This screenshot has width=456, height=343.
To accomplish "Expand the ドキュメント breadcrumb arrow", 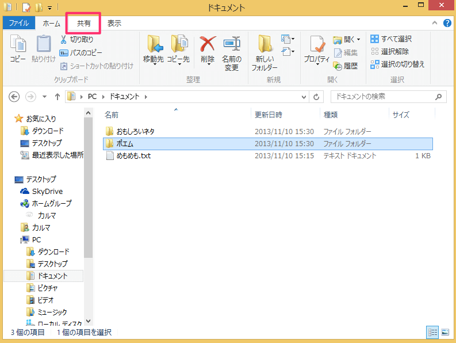I will (x=145, y=97).
